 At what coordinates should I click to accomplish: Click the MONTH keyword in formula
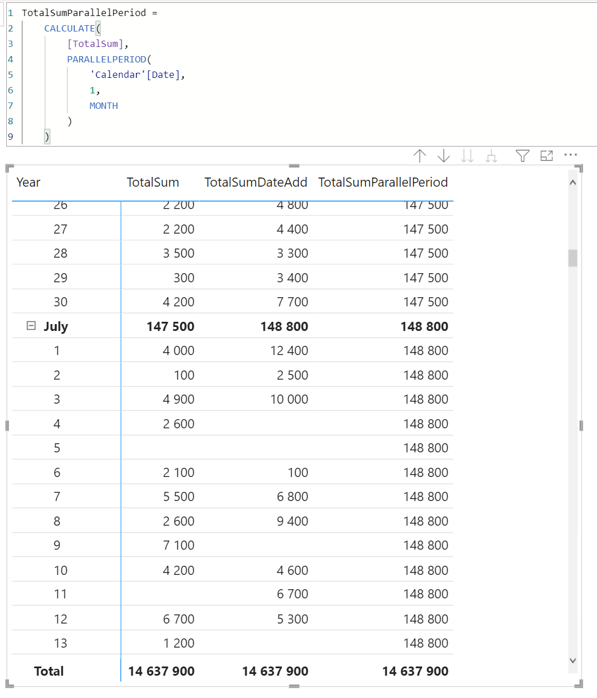click(104, 105)
